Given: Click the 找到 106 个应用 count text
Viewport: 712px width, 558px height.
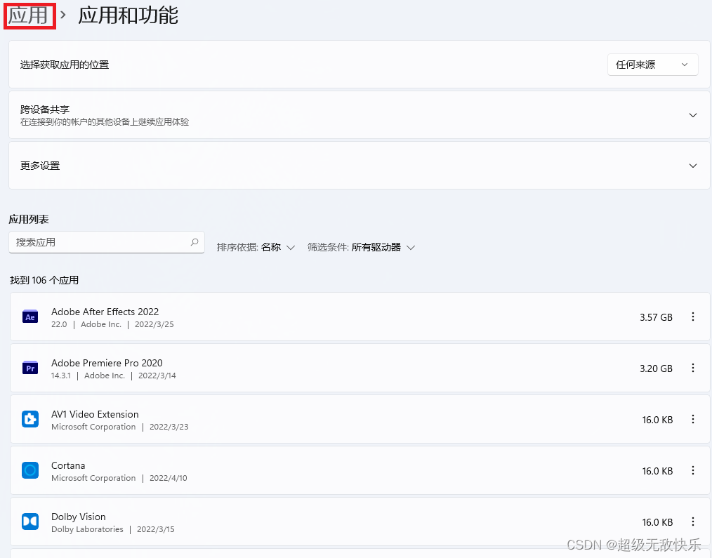Looking at the screenshot, I should click(x=44, y=280).
